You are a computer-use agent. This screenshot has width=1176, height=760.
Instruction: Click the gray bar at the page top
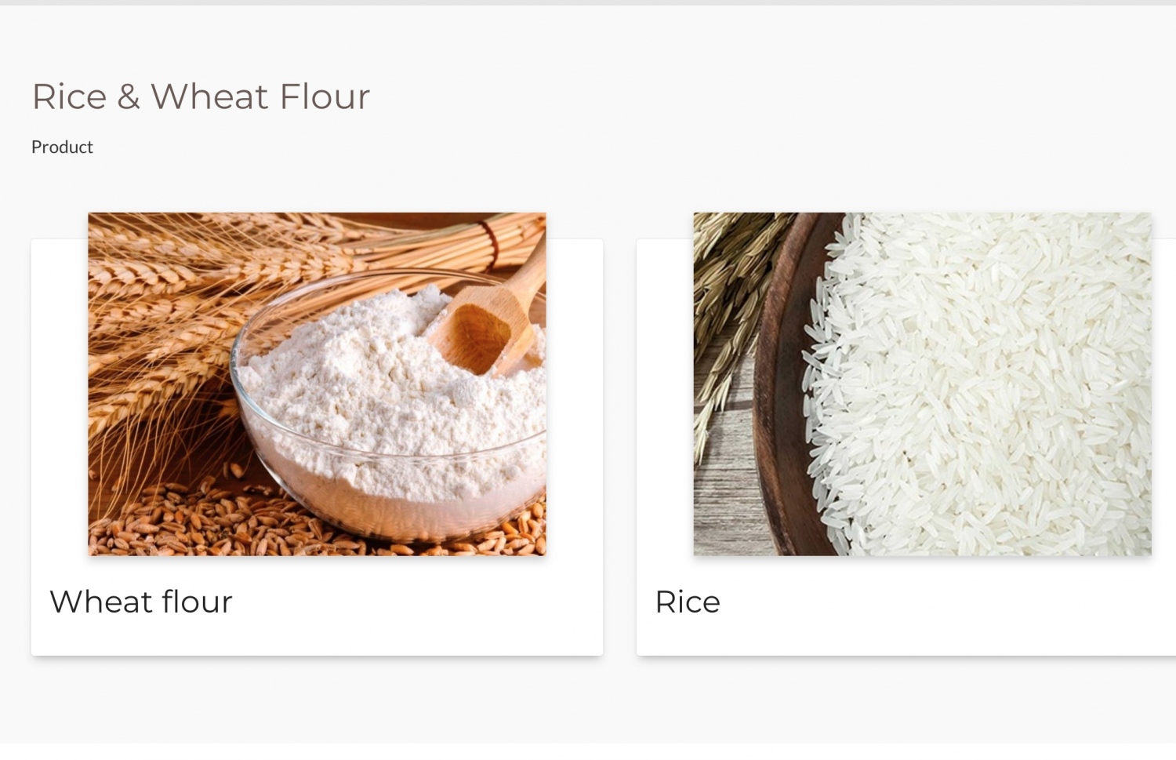[588, 2]
